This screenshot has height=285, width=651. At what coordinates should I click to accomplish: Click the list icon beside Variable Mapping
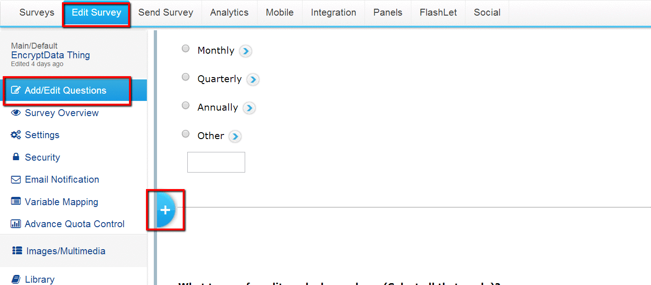coord(16,201)
